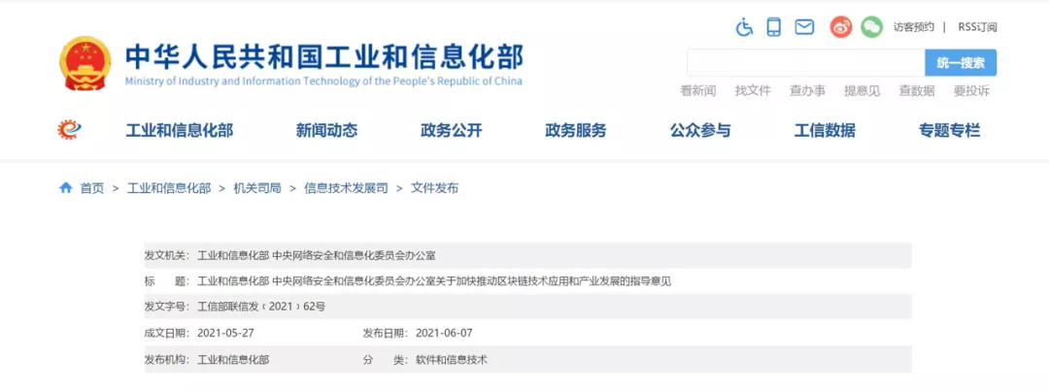Click the 统一搜索 button
The image size is (1049, 391).
961,63
